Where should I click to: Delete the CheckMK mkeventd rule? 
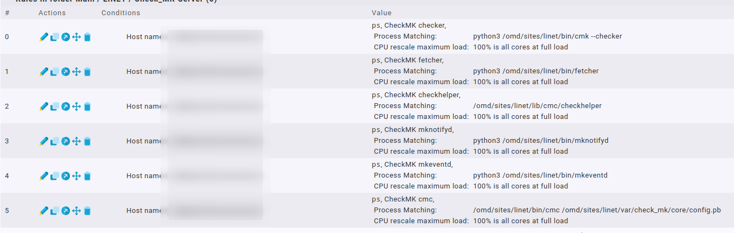pyautogui.click(x=87, y=176)
